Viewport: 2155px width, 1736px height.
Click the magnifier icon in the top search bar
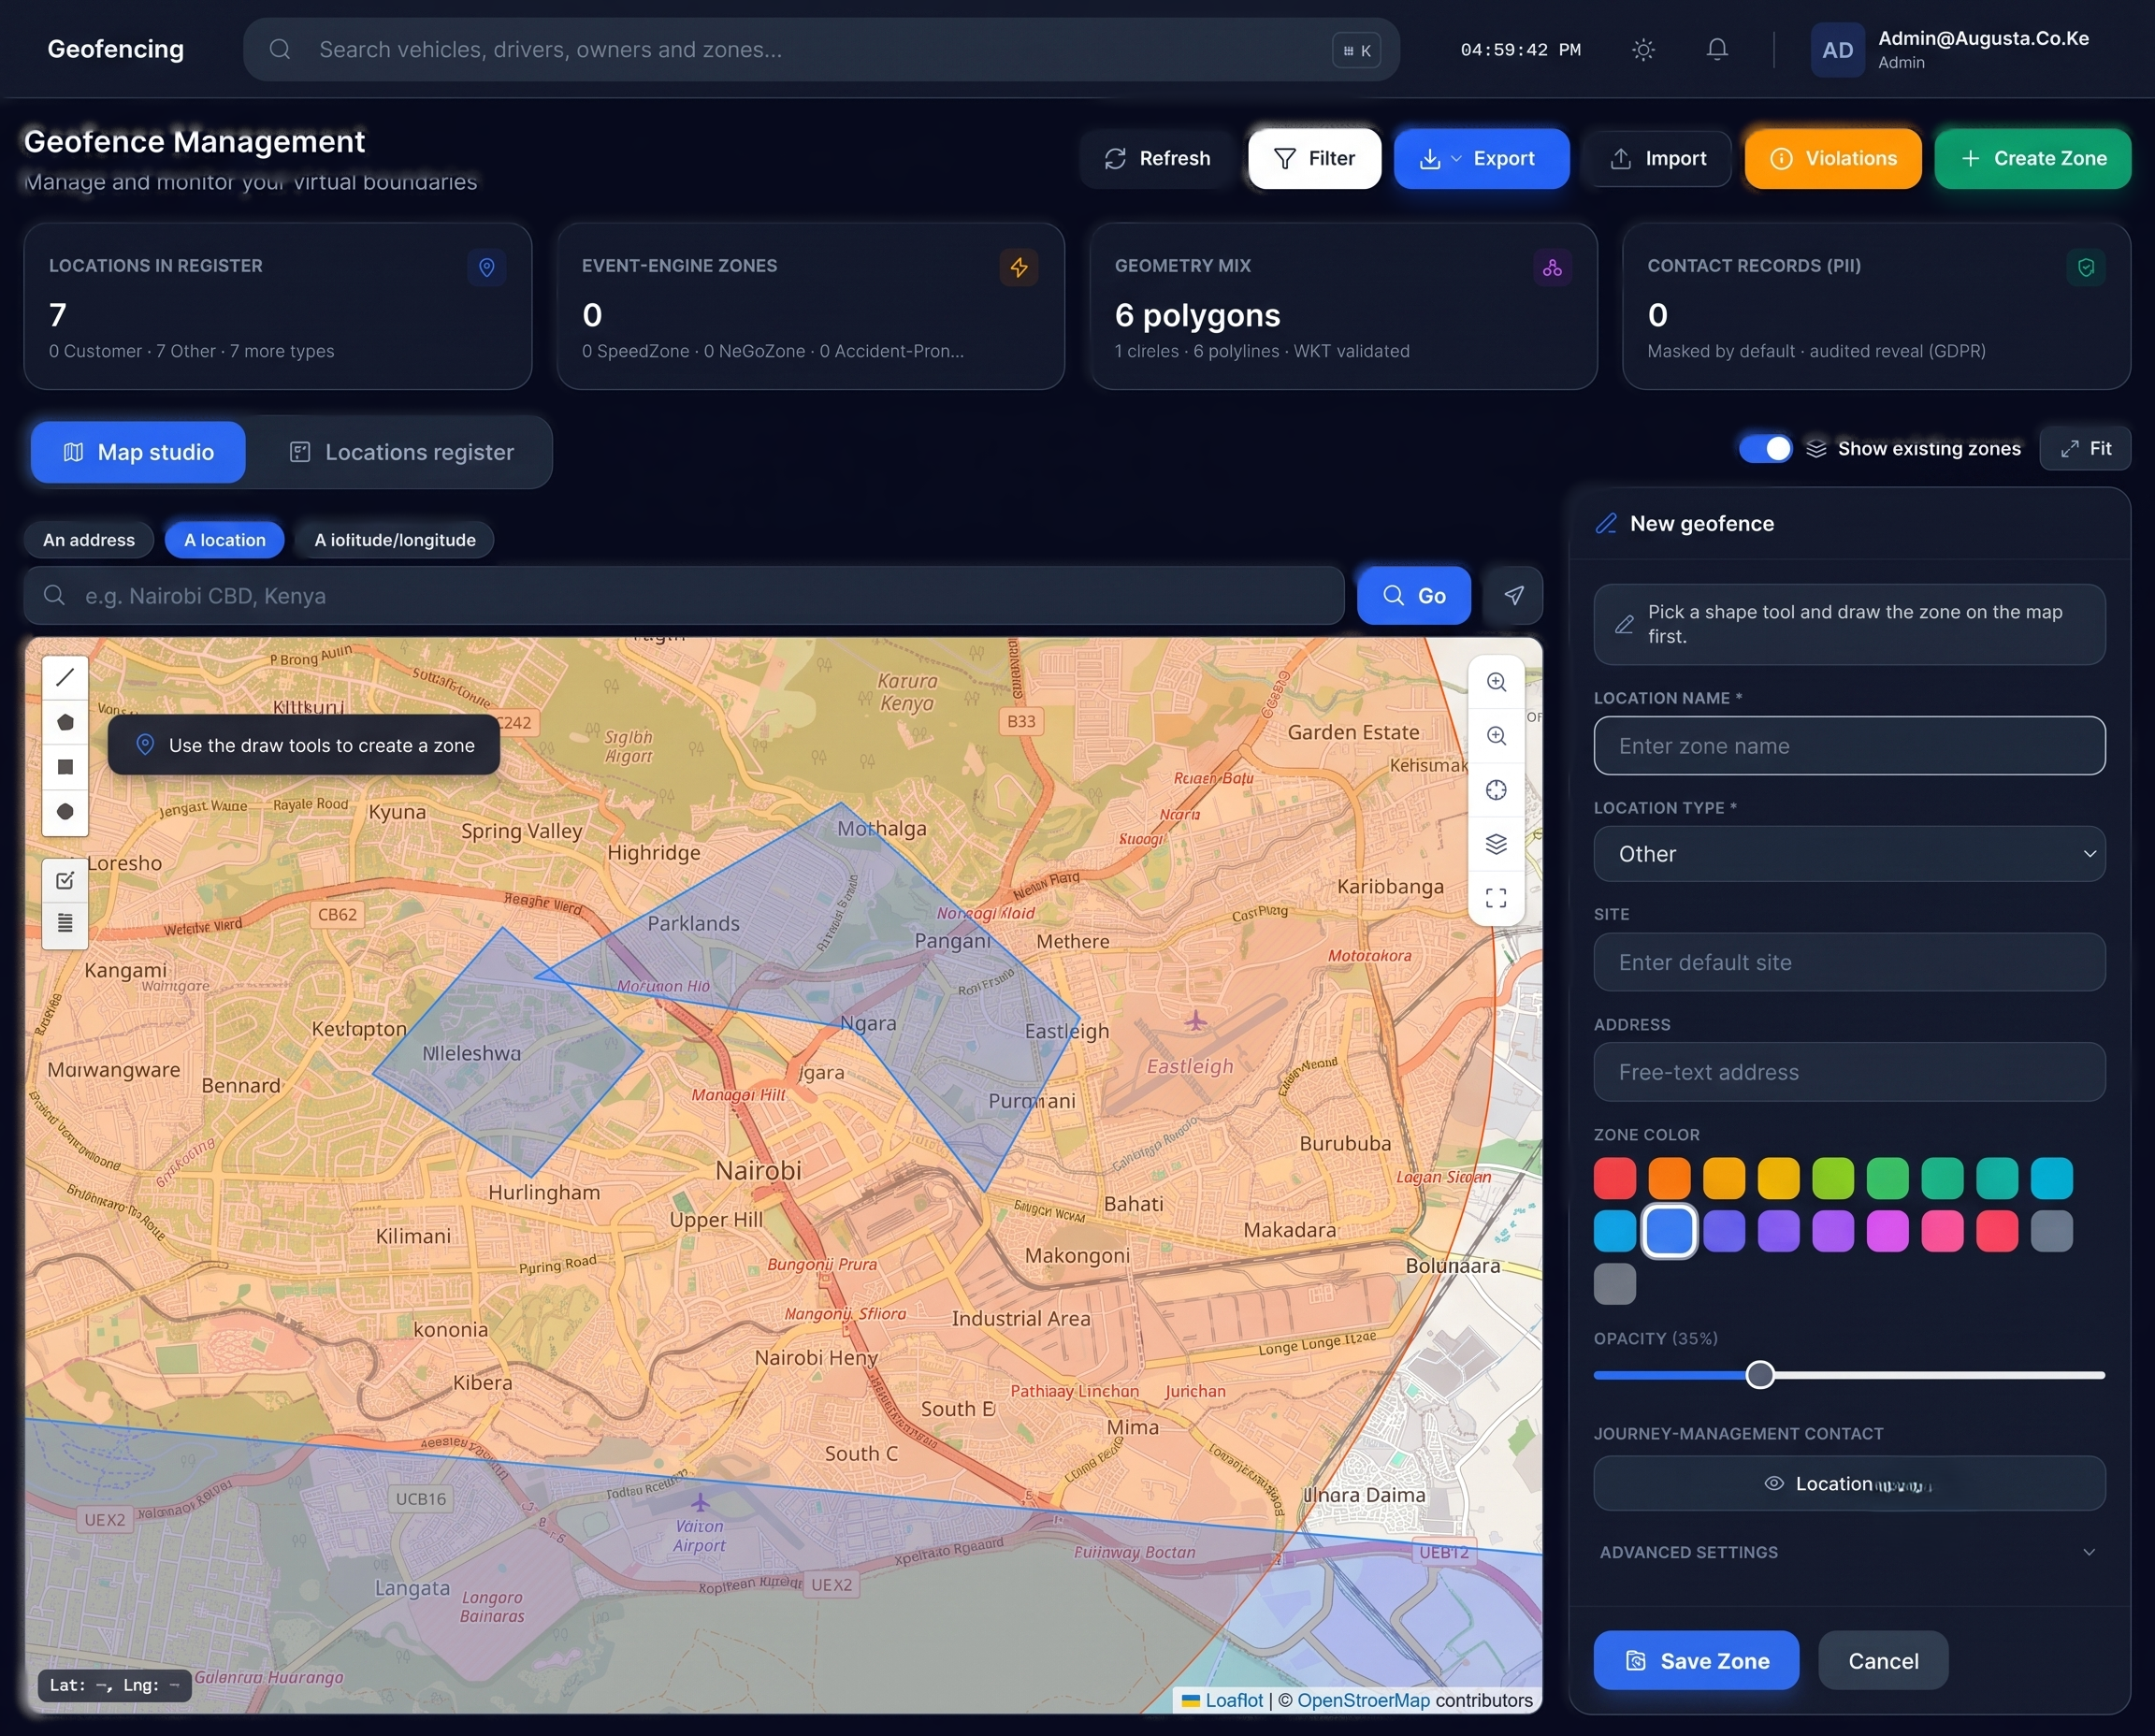tap(280, 49)
